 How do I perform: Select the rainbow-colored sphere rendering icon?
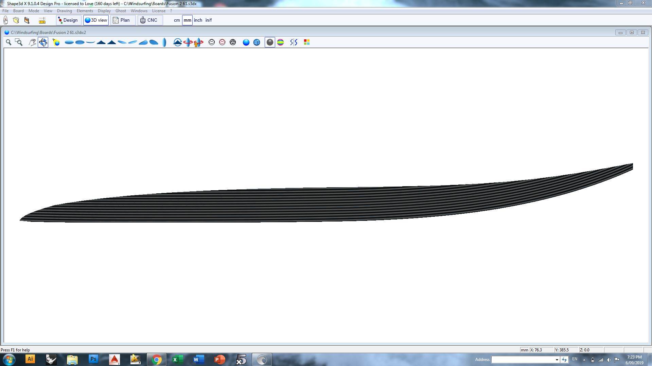(x=280, y=42)
